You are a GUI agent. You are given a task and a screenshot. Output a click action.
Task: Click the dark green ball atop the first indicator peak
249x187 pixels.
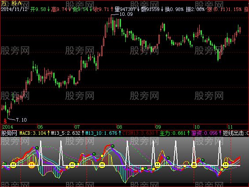point(37,148)
